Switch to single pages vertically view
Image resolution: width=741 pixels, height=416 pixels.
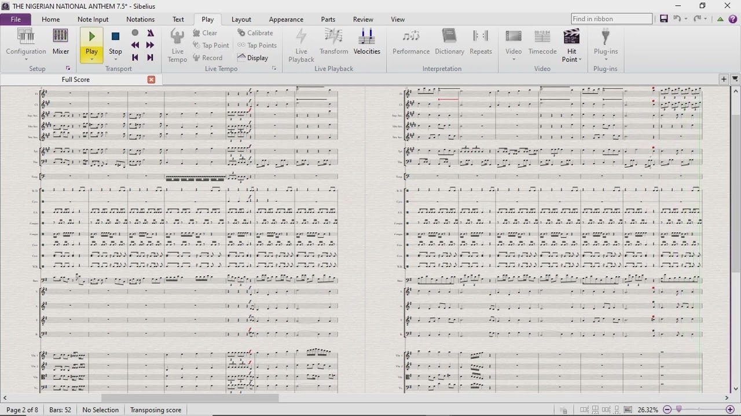click(617, 410)
